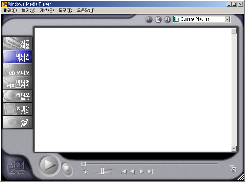Image resolution: width=245 pixels, height=182 pixels.
Task: Skip to previous track
Action: [x=124, y=172]
